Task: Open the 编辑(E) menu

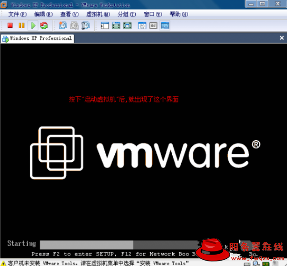Action: coord(43,14)
